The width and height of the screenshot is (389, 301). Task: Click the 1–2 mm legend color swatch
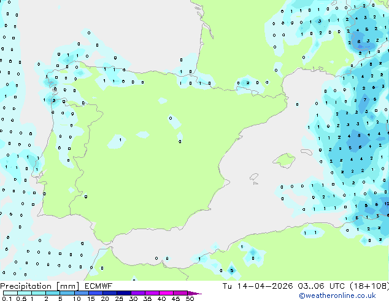pos(39,293)
